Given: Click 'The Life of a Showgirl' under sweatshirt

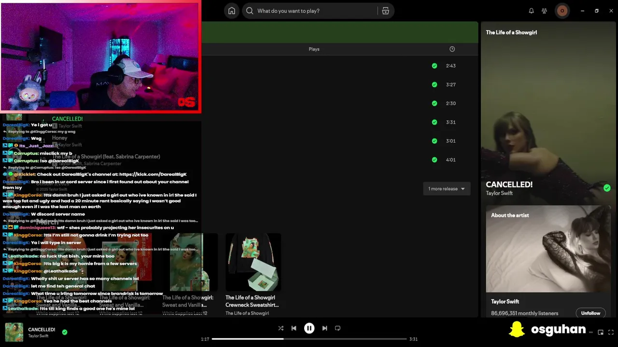Looking at the screenshot, I should coord(247,313).
